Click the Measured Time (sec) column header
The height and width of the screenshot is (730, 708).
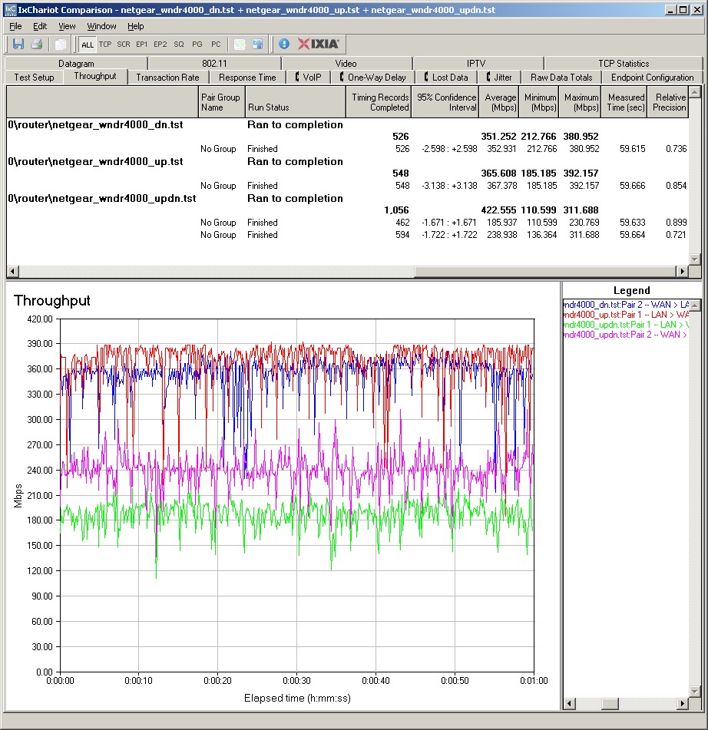click(624, 102)
